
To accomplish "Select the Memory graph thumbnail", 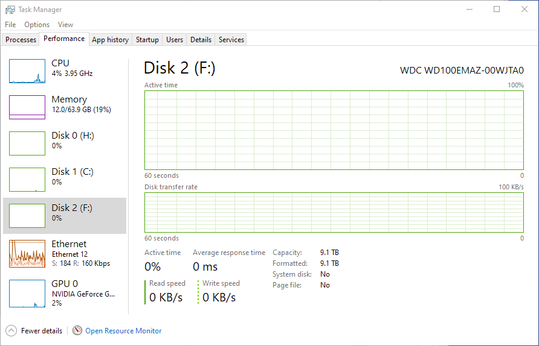I will tap(27, 107).
